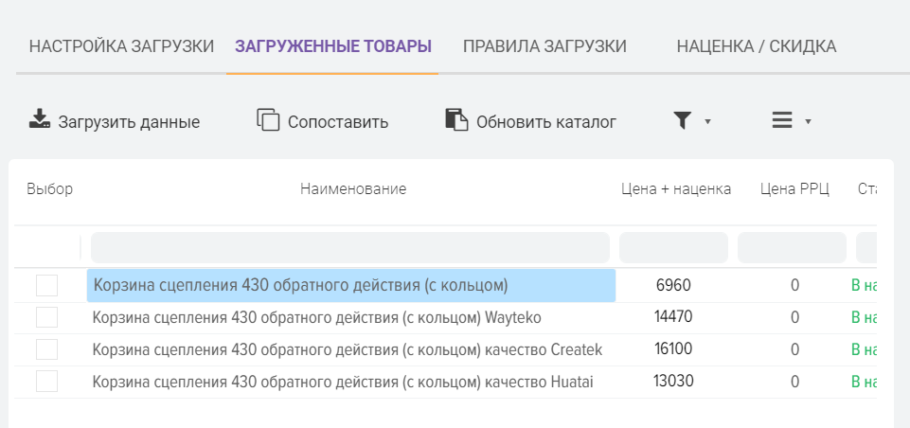910x428 pixels.
Task: Check the box for the Createk product
Action: click(46, 349)
